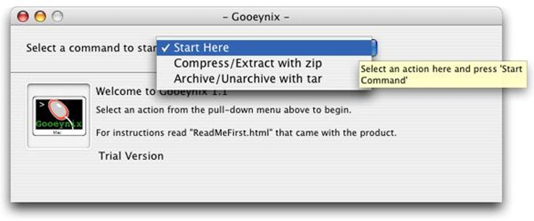Choose Archive/Unarchive with tar
Screen dimensions: 534x221
click(x=247, y=79)
